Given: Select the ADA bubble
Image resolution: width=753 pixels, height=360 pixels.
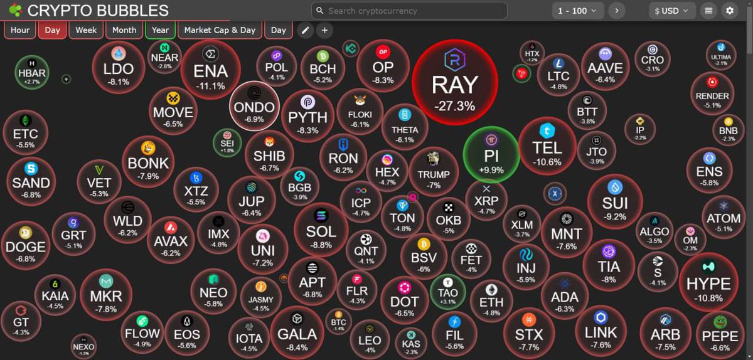Looking at the screenshot, I should point(565,297).
